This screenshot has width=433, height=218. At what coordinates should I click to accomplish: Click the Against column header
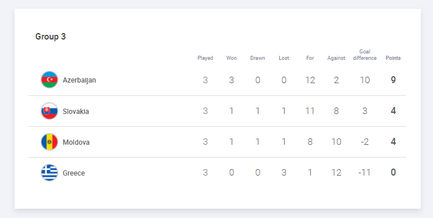click(336, 58)
